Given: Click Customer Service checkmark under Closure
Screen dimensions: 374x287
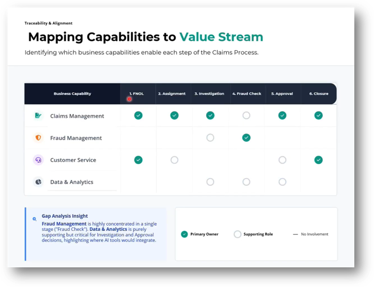Looking at the screenshot, I should coord(319,160).
